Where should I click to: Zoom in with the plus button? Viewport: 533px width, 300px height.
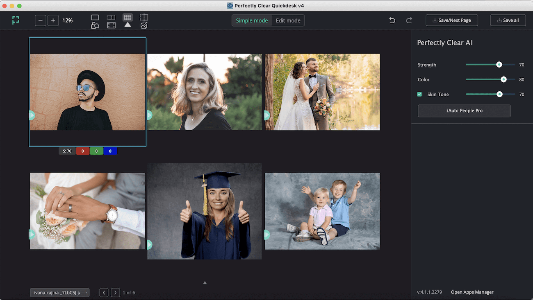coord(53,20)
